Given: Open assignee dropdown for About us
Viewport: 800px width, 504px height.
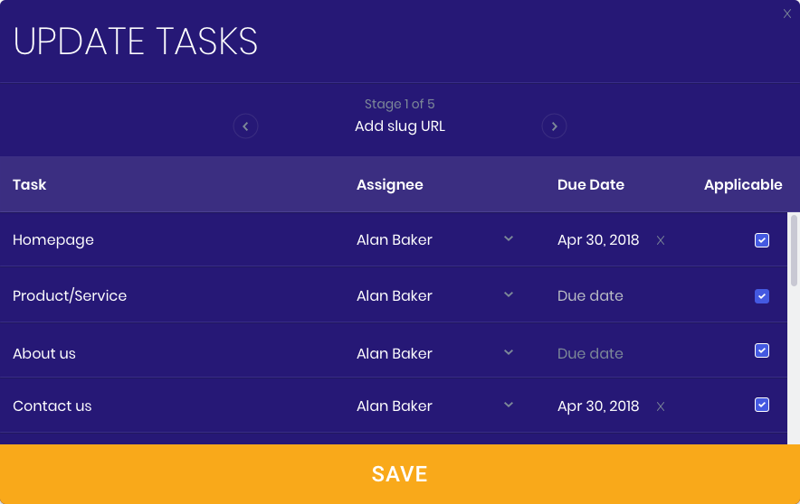Looking at the screenshot, I should click(435, 353).
